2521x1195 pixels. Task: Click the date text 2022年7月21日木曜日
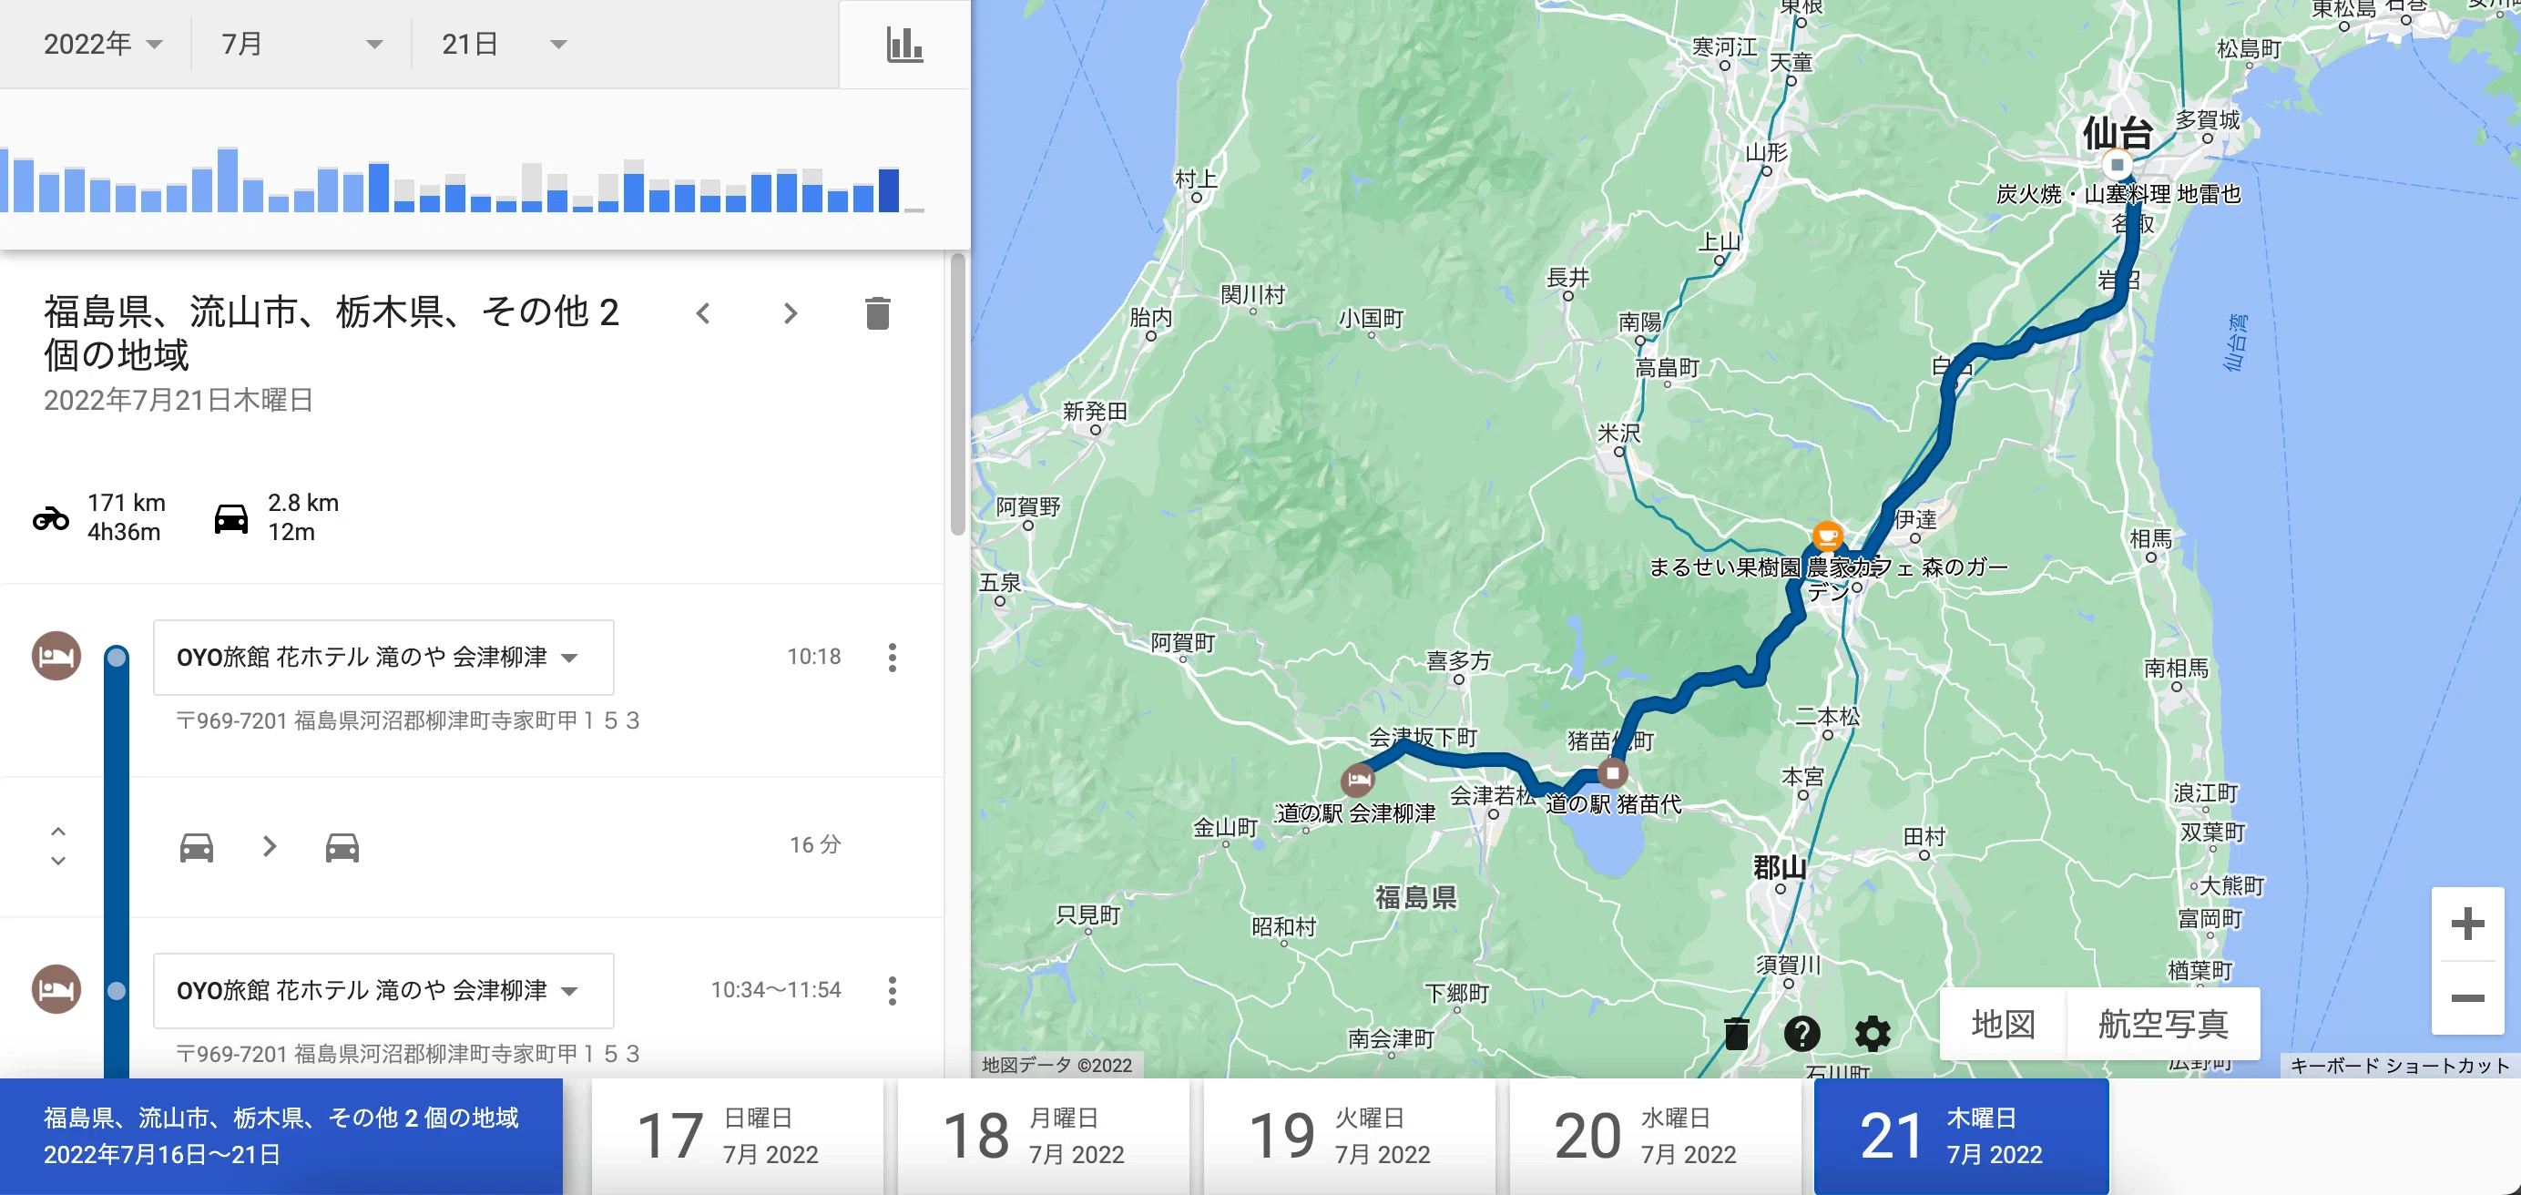(179, 400)
